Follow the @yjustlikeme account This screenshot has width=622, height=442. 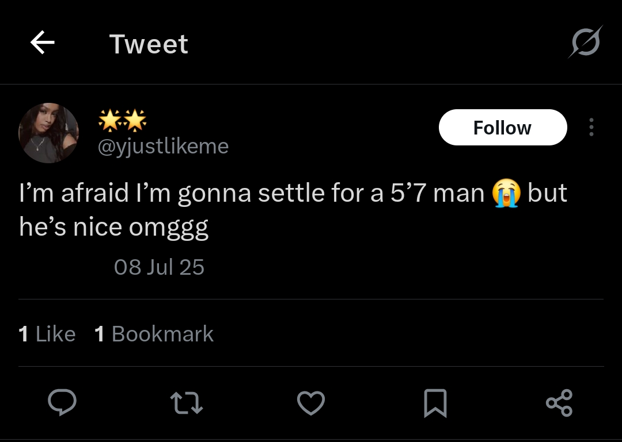pyautogui.click(x=503, y=127)
